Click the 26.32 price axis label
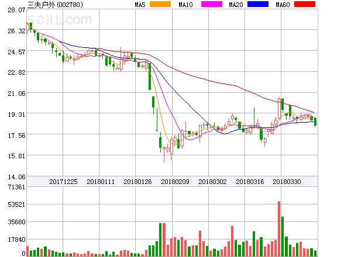351x257 pixels. tap(16, 31)
